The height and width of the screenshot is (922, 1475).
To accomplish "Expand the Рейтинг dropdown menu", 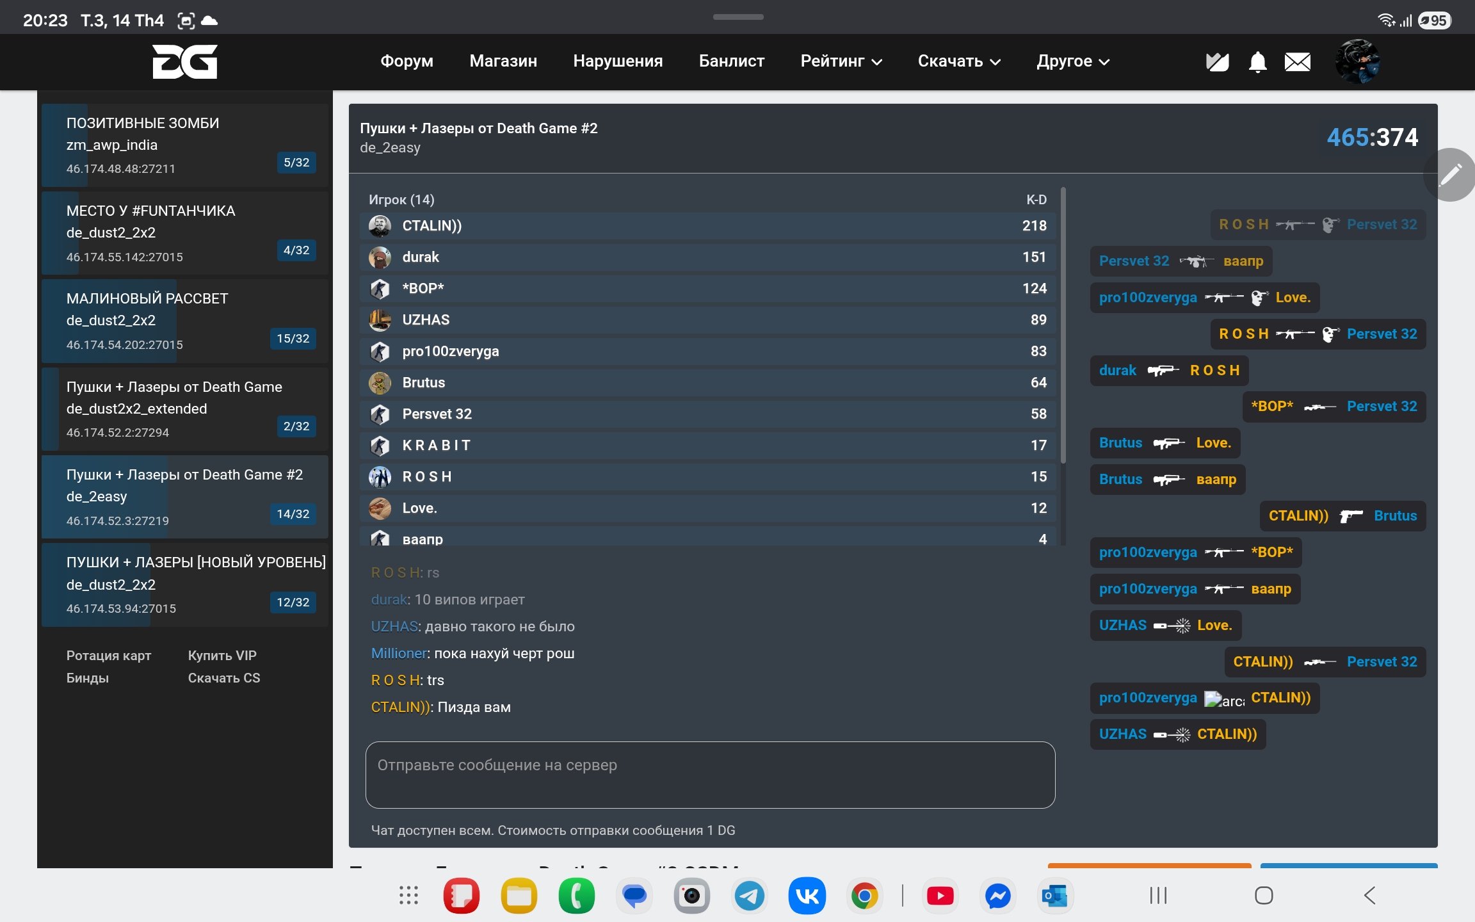I will tap(841, 61).
